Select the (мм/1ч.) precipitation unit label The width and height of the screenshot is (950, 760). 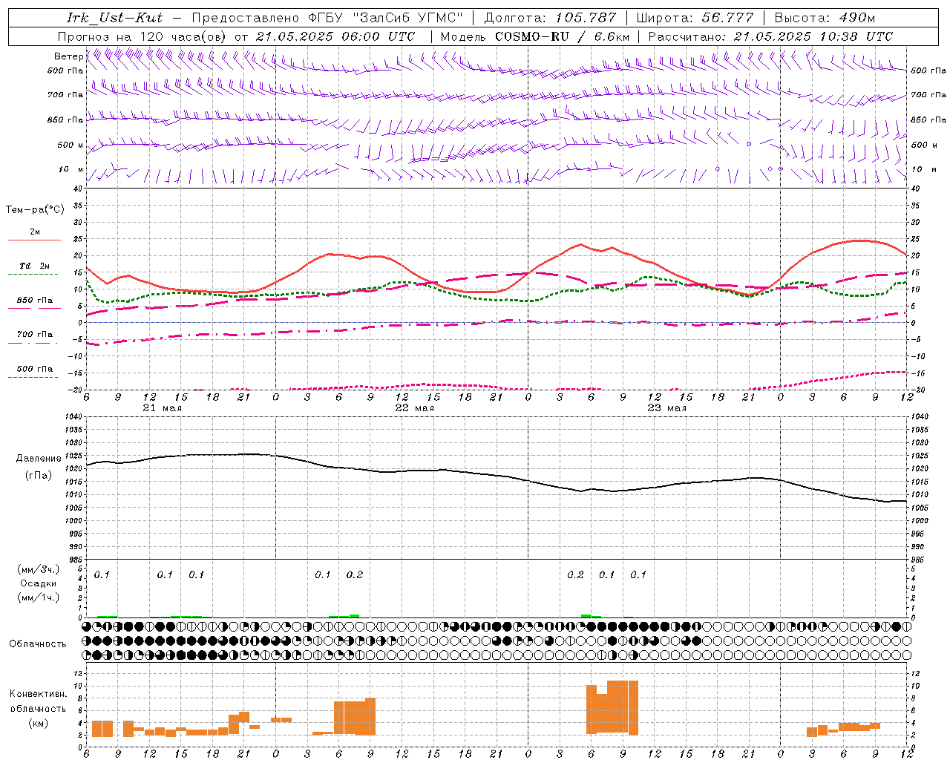39,597
